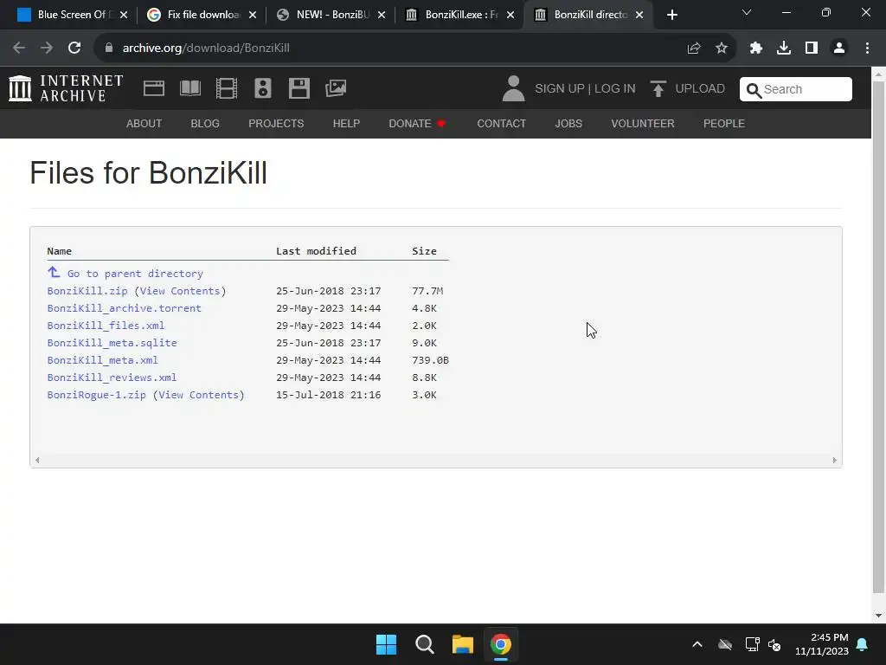
Task: Click the upload arrow icon
Action: click(x=658, y=88)
